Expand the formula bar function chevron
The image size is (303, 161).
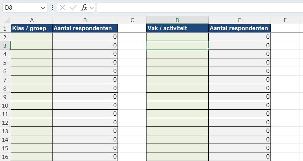(92, 8)
